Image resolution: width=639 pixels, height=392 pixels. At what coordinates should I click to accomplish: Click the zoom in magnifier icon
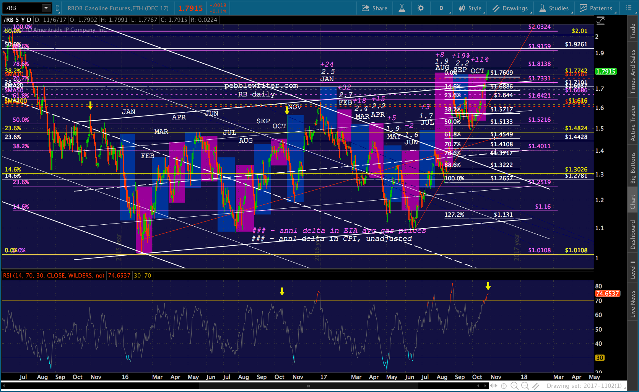[x=514, y=386]
